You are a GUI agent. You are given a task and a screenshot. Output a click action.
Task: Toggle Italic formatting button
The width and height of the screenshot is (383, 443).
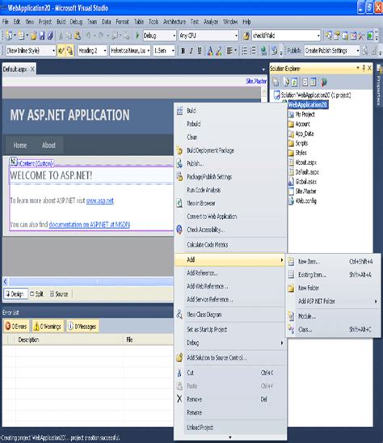tap(191, 51)
